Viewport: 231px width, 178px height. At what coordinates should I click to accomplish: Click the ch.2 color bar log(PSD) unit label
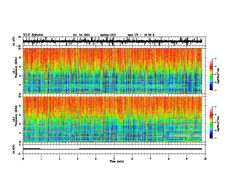tap(218, 124)
